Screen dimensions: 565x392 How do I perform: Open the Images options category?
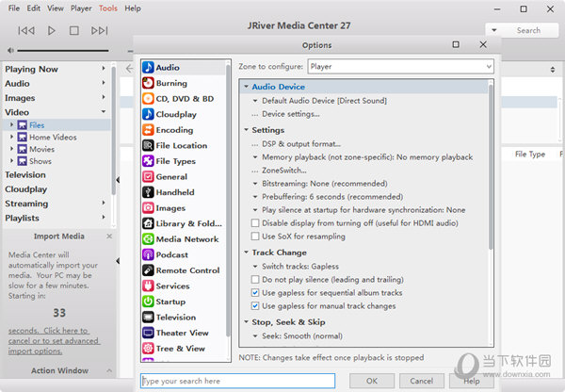pos(184,207)
